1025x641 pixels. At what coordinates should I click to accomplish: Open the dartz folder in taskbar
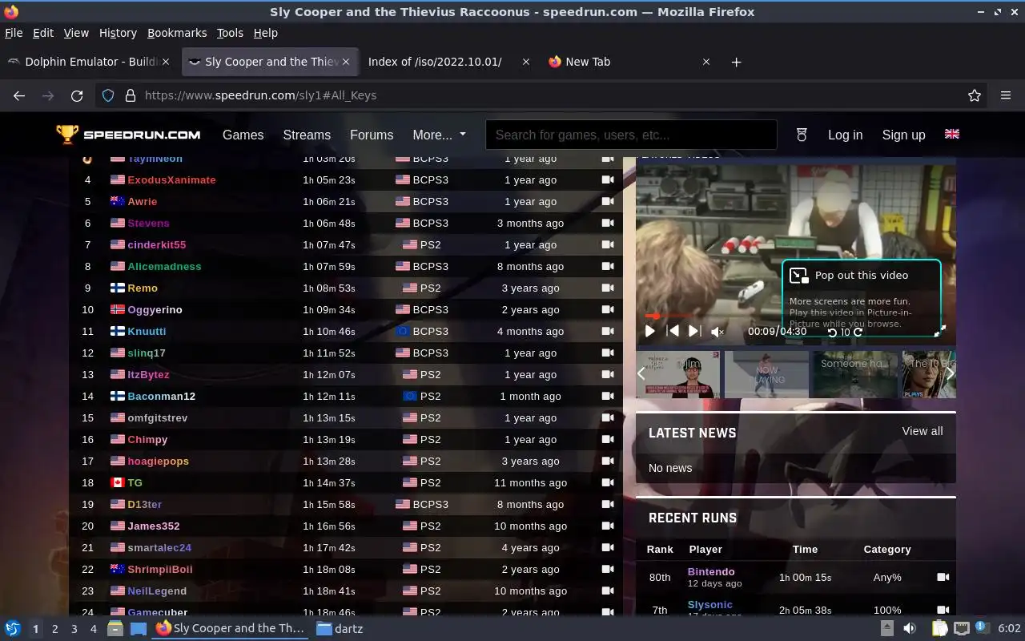(340, 629)
